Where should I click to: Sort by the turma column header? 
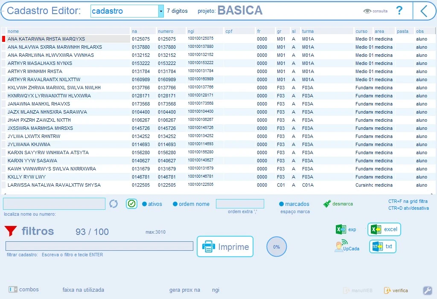point(308,31)
